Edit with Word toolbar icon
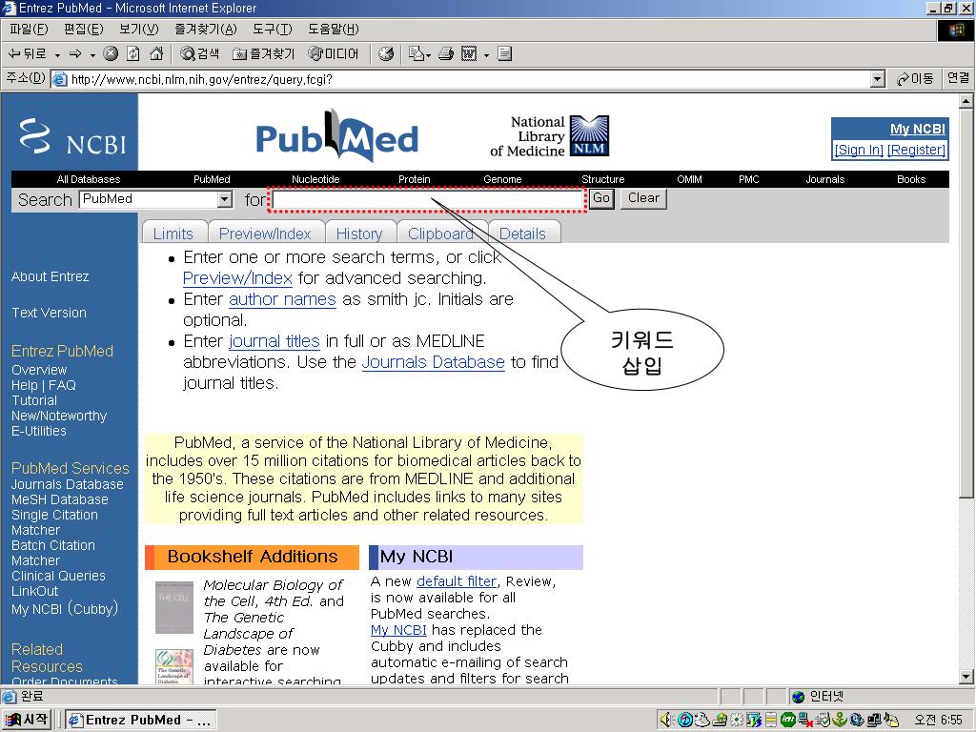This screenshot has width=976, height=732. [x=469, y=54]
